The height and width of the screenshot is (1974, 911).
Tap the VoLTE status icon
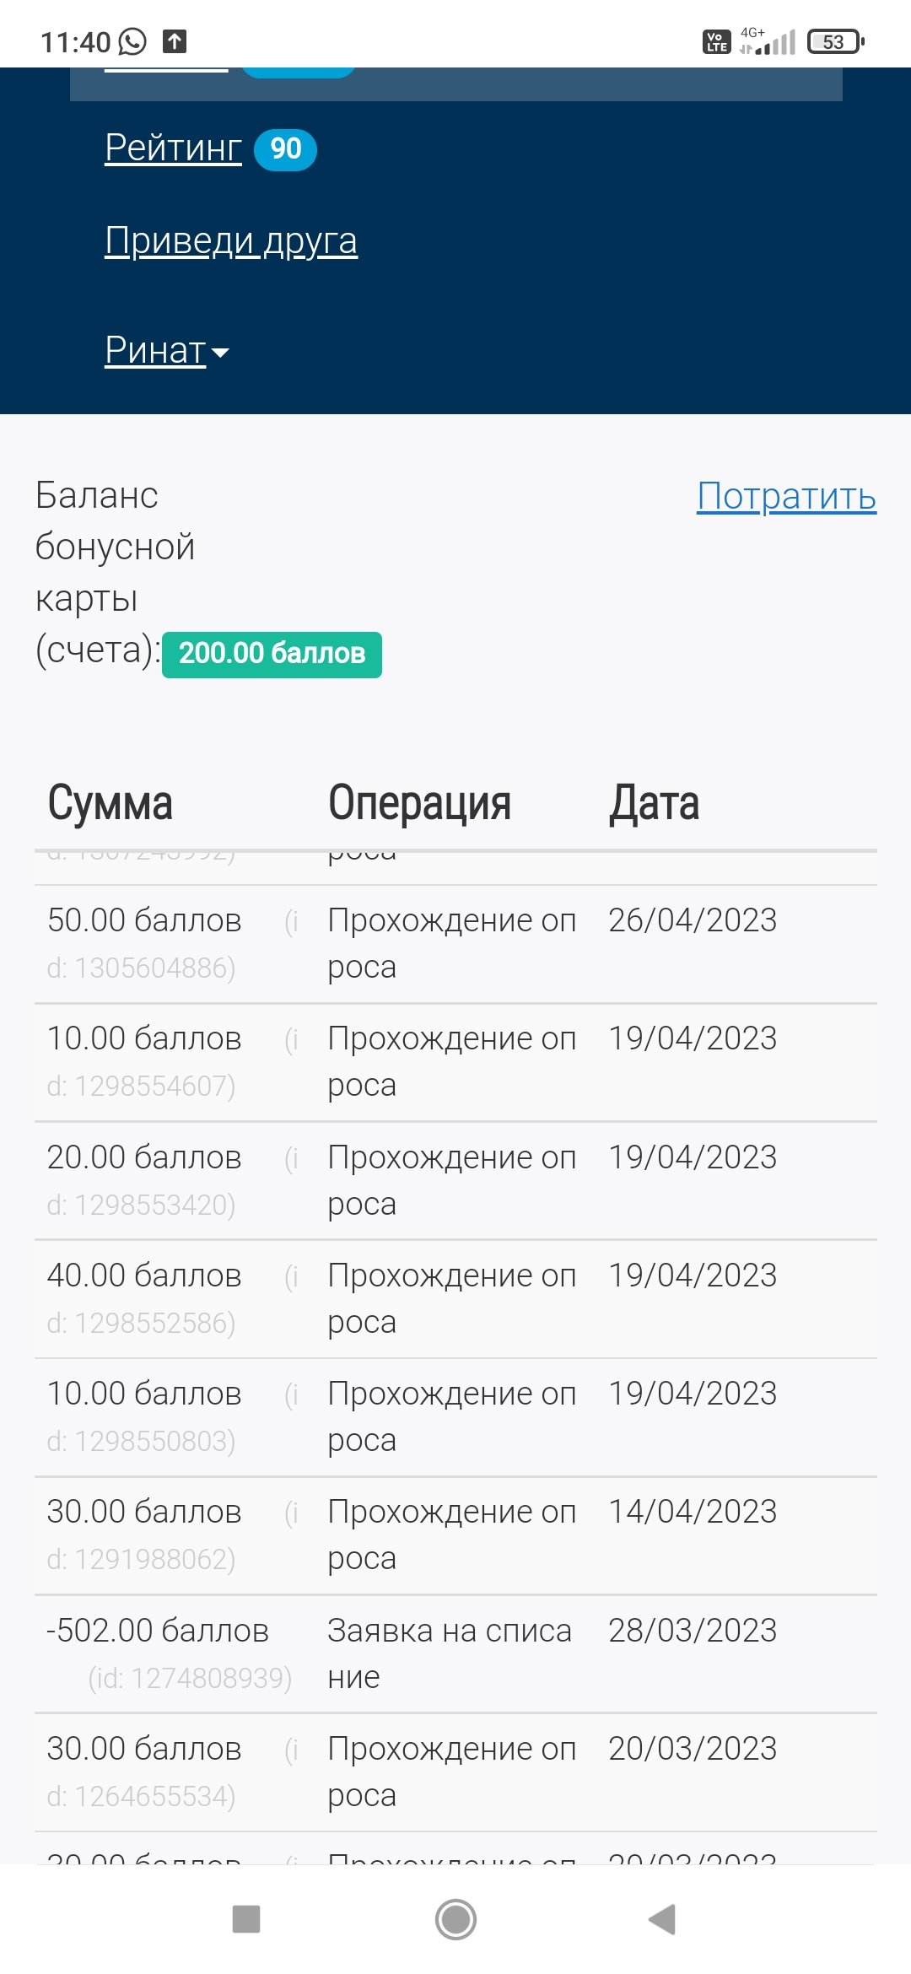click(x=717, y=41)
